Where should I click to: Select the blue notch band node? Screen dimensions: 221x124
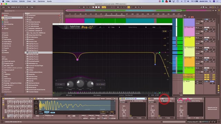coord(155,64)
